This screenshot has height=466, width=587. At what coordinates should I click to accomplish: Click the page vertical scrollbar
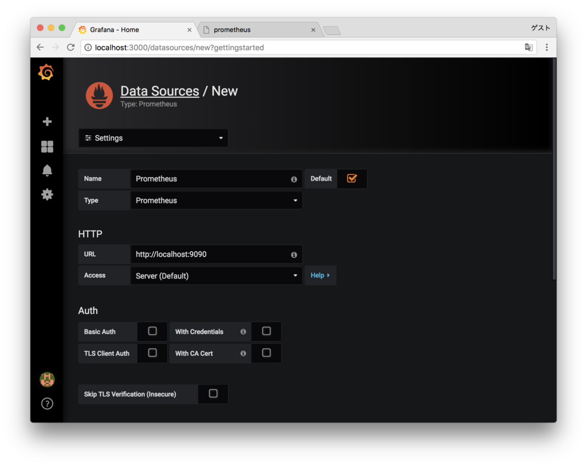pos(554,169)
